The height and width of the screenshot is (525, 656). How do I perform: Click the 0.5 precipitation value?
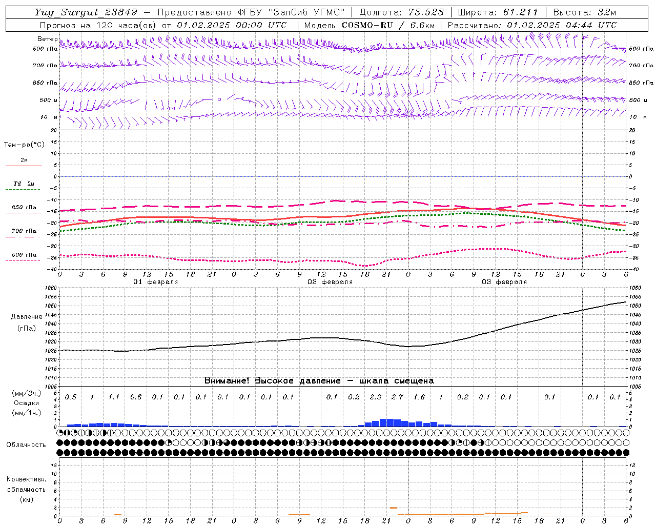[70, 397]
